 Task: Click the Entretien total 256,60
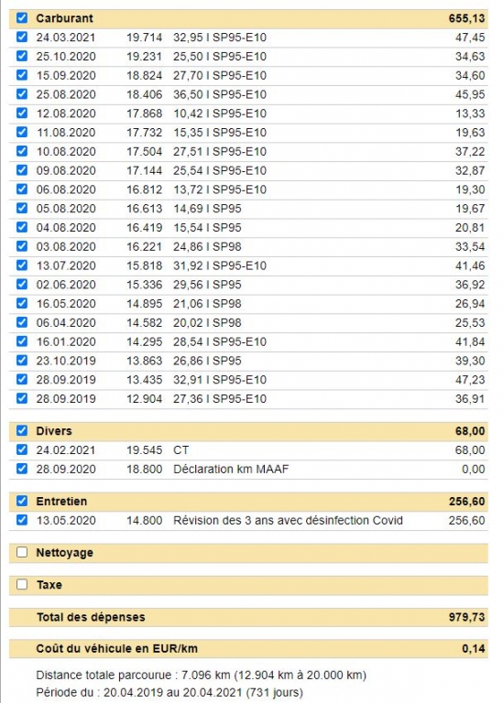point(466,502)
